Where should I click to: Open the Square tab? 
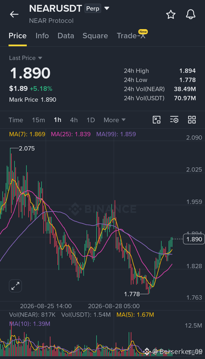point(95,36)
